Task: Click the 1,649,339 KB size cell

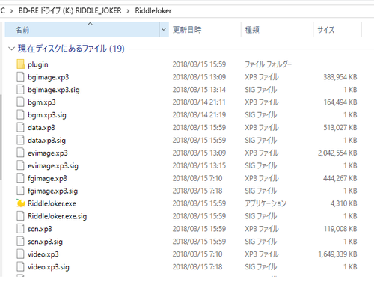Action: click(337, 254)
